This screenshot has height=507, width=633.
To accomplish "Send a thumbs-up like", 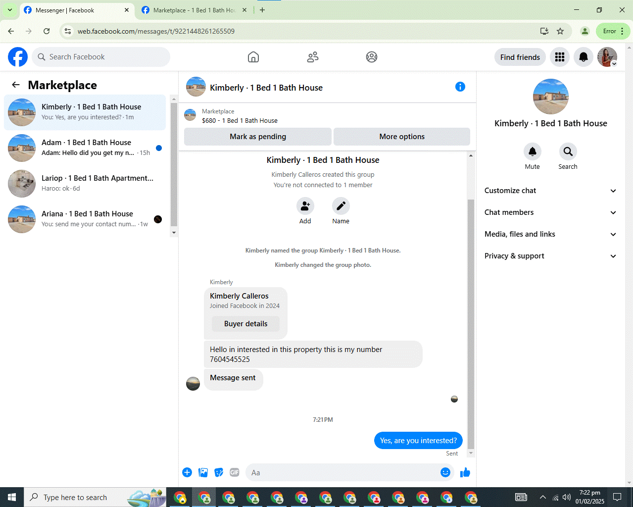I will 465,472.
